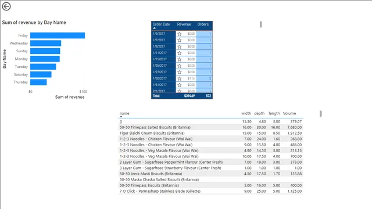Click the total revenue value $394.69

189,96
